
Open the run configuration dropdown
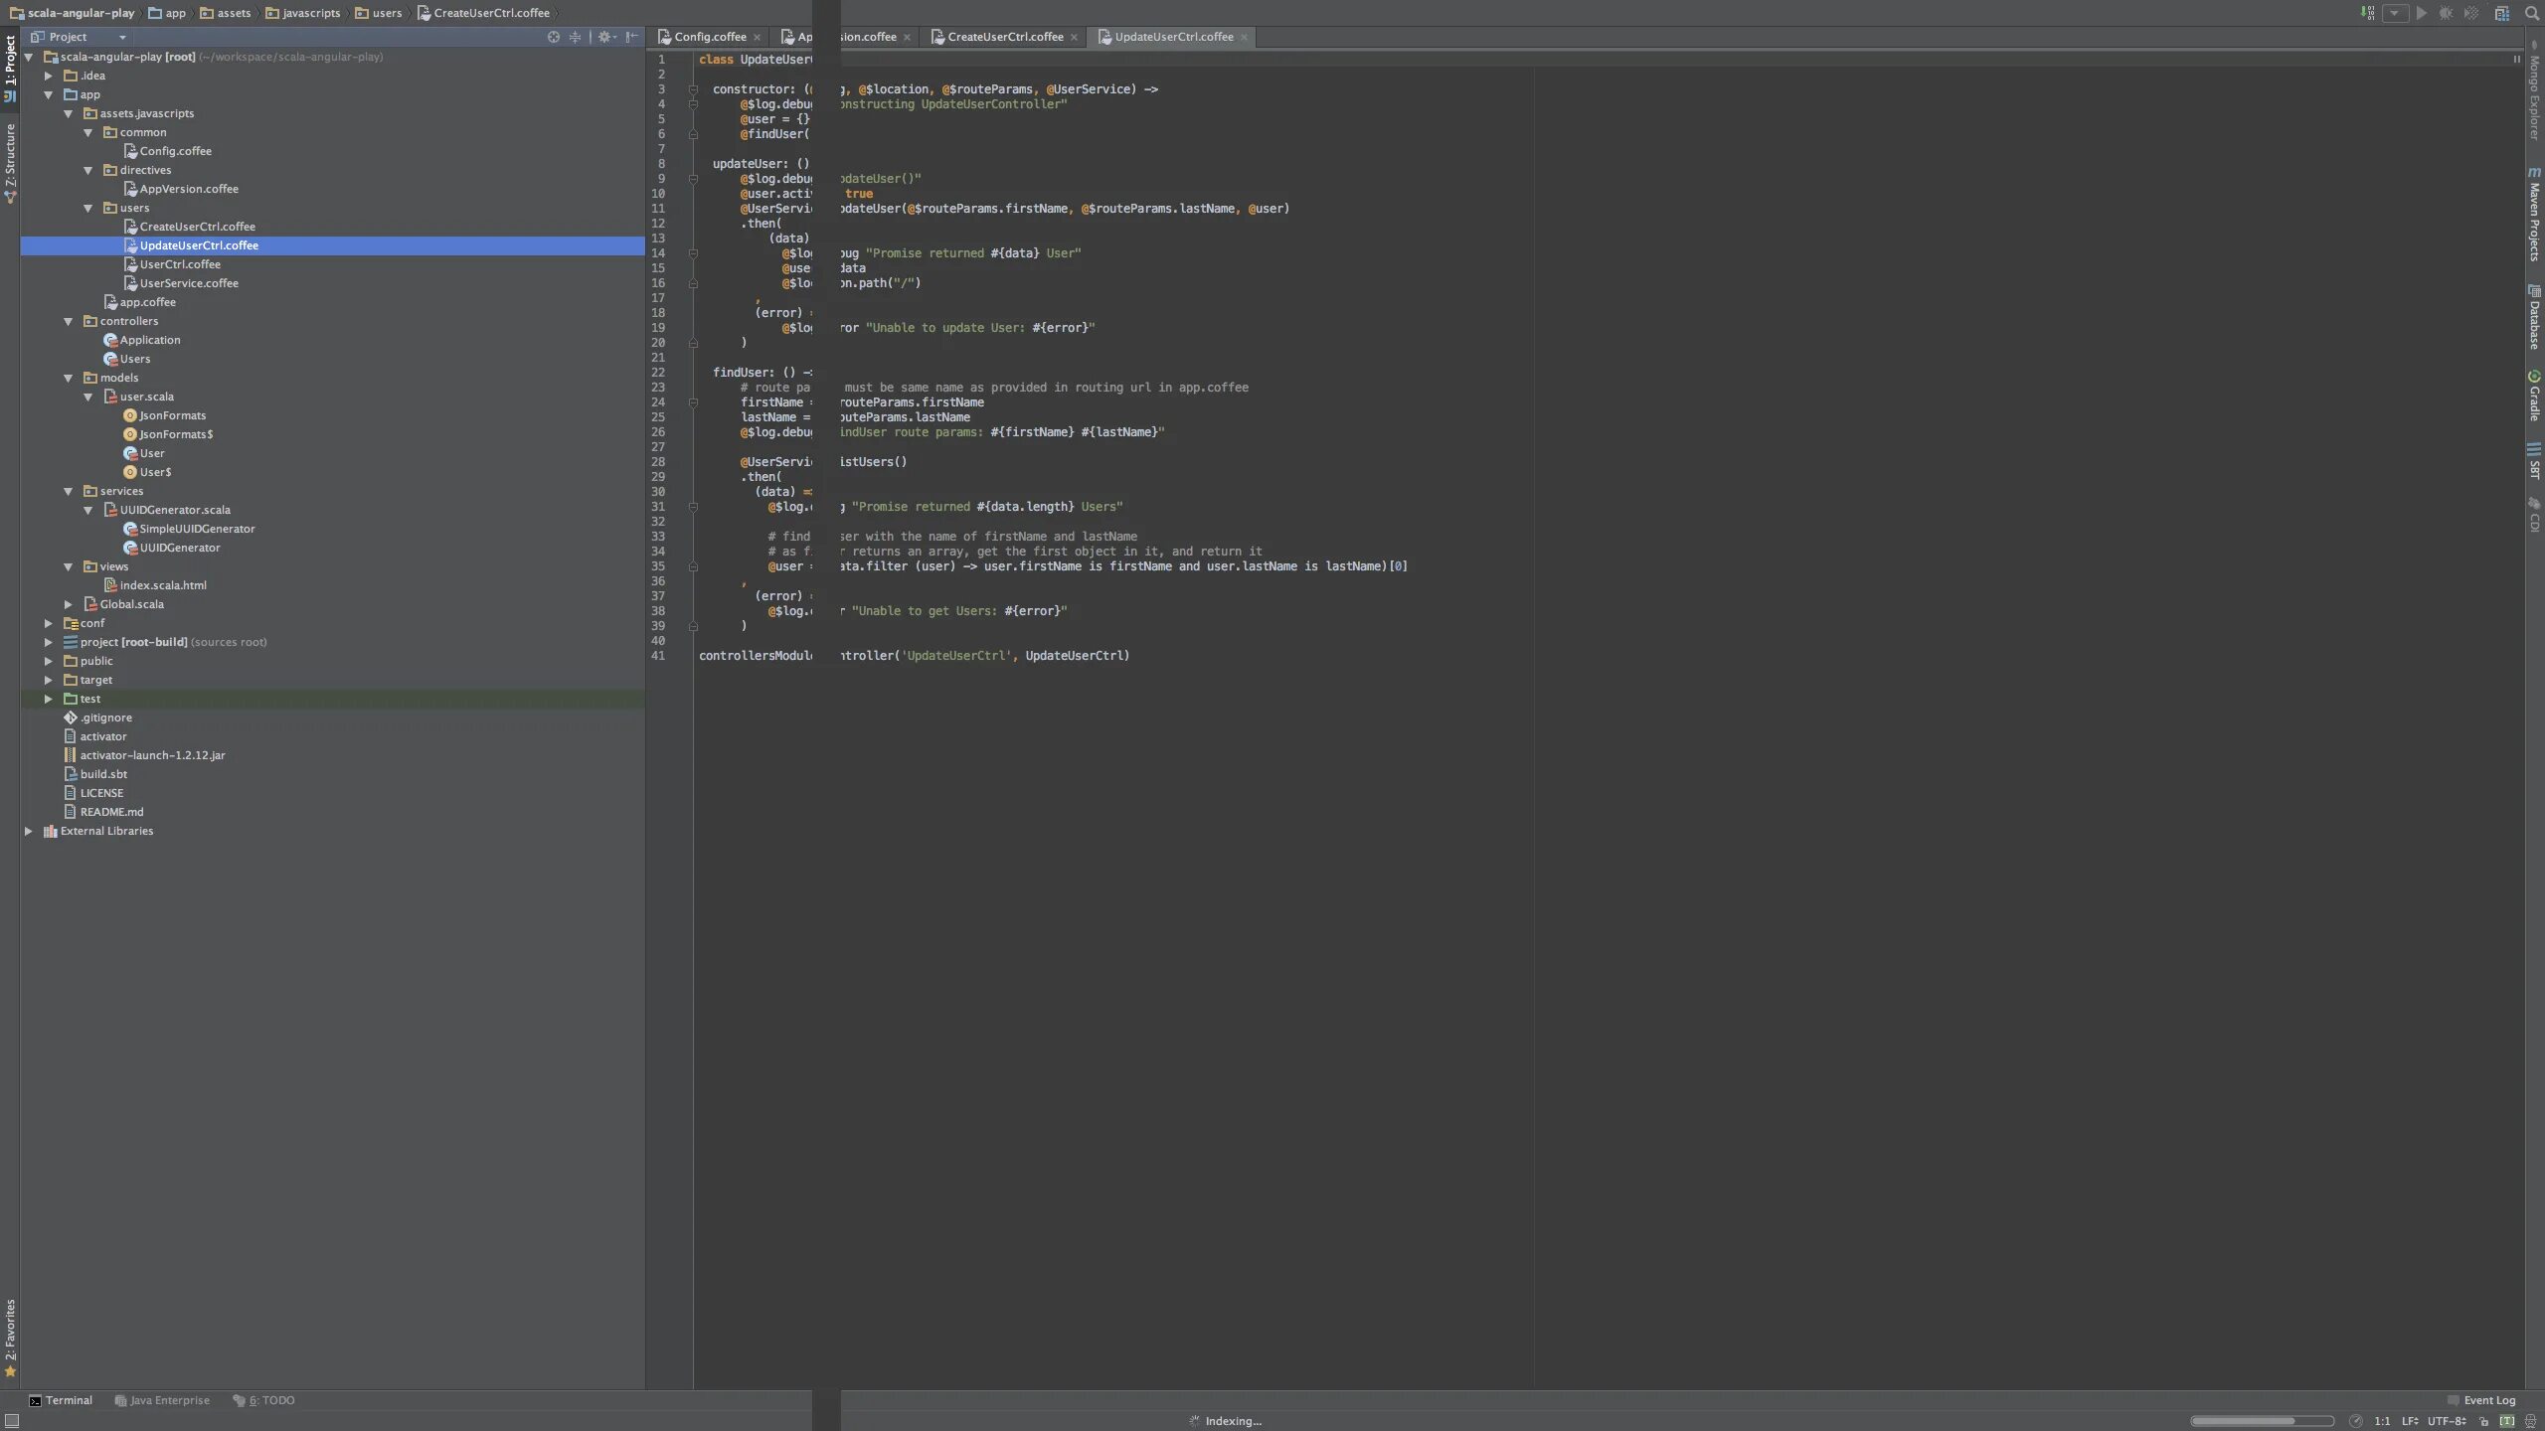pos(2395,13)
